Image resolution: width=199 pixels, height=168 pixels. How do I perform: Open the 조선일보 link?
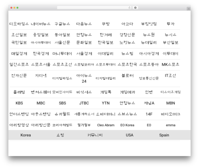19,35
